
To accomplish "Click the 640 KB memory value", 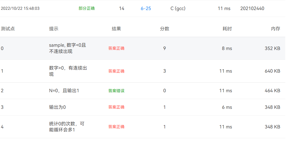I will (272, 71).
